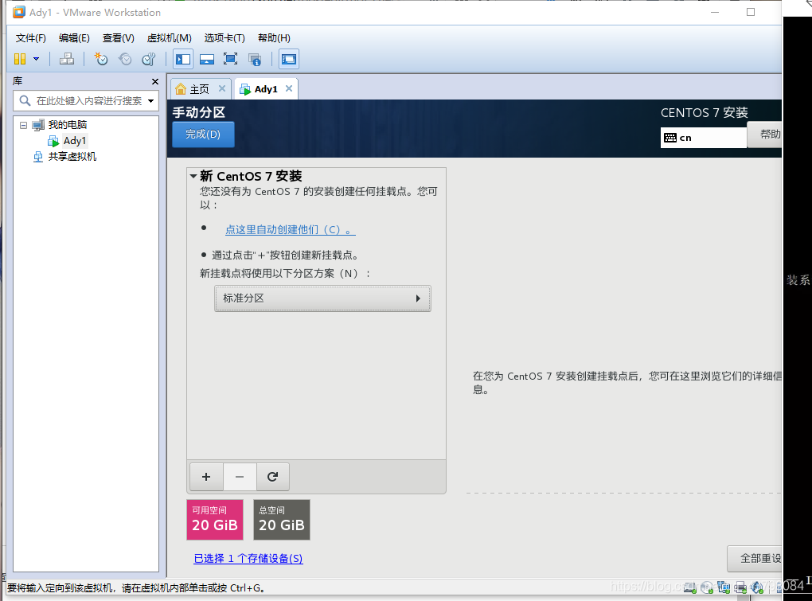Click the CD/DVD drive status icon
812x601 pixels.
tap(707, 587)
